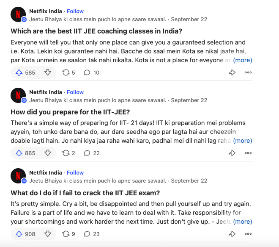Reshare the IIT JEE coaching classes answer
This screenshot has height=247, width=279.
point(68,72)
